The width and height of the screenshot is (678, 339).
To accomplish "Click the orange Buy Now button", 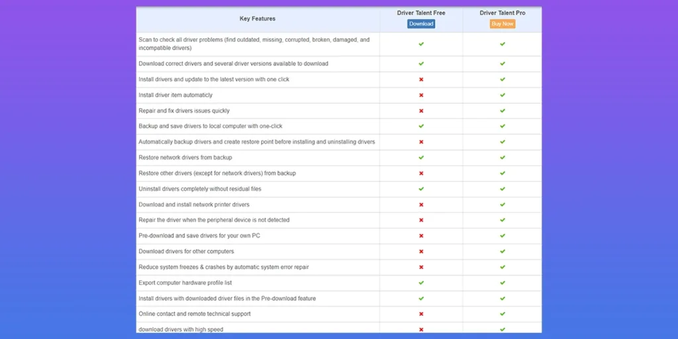I will click(x=503, y=24).
